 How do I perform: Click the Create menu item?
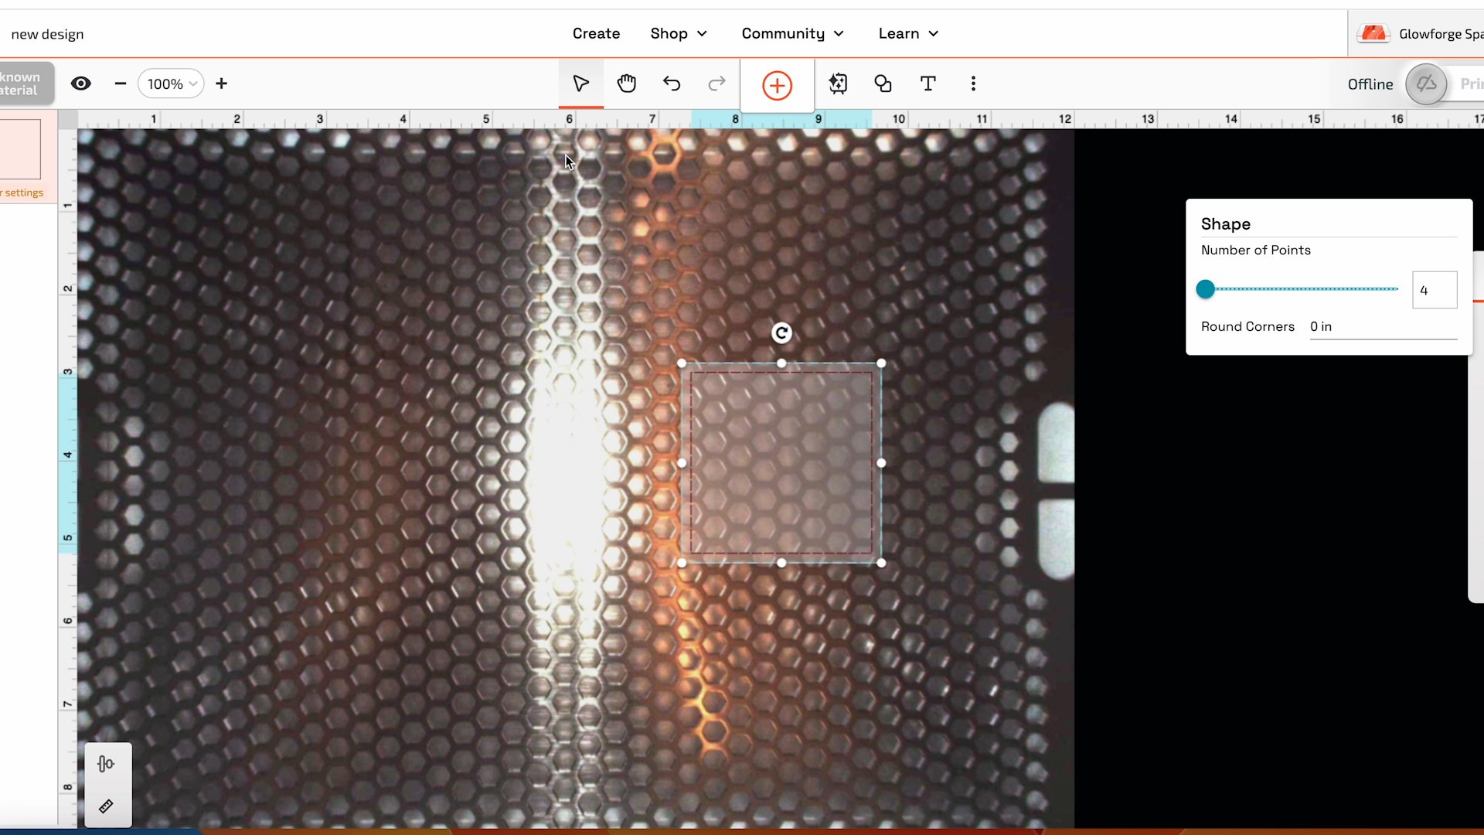(x=596, y=34)
